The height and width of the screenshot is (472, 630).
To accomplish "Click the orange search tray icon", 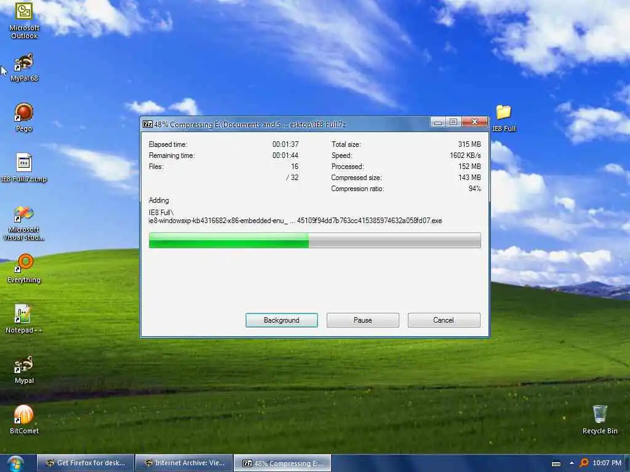I will (x=584, y=463).
